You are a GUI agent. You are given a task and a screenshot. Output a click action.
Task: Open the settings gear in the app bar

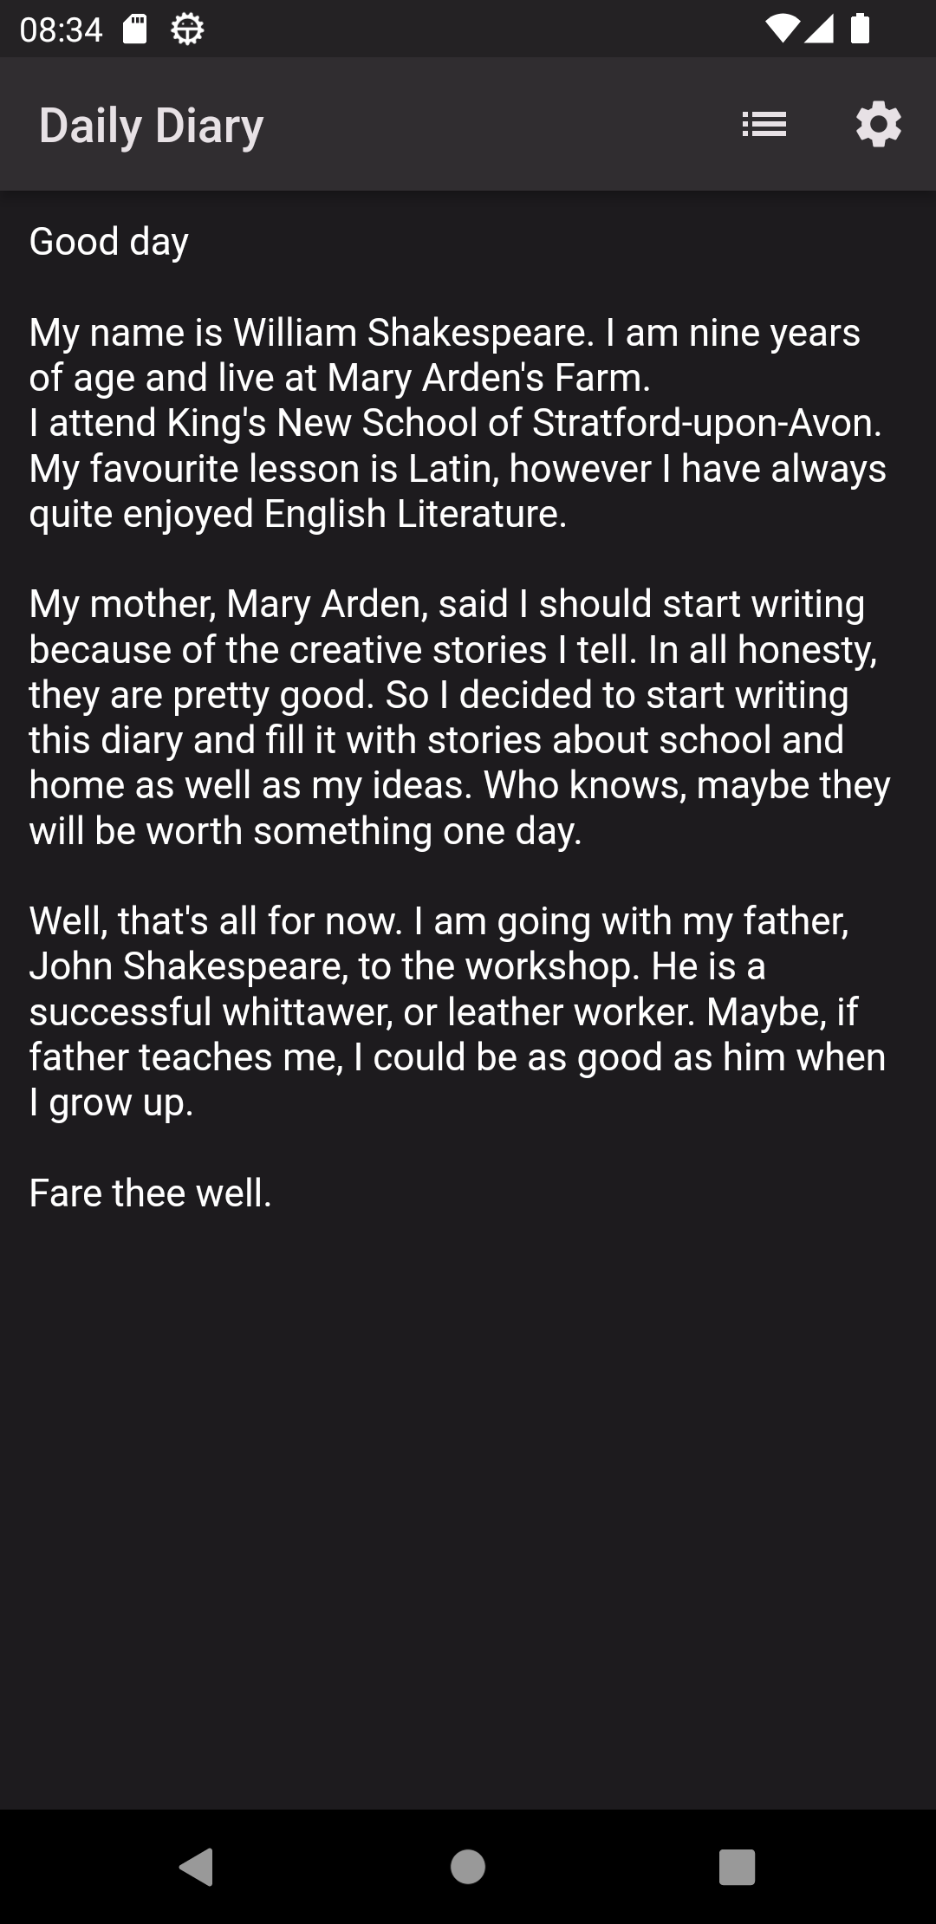(878, 125)
